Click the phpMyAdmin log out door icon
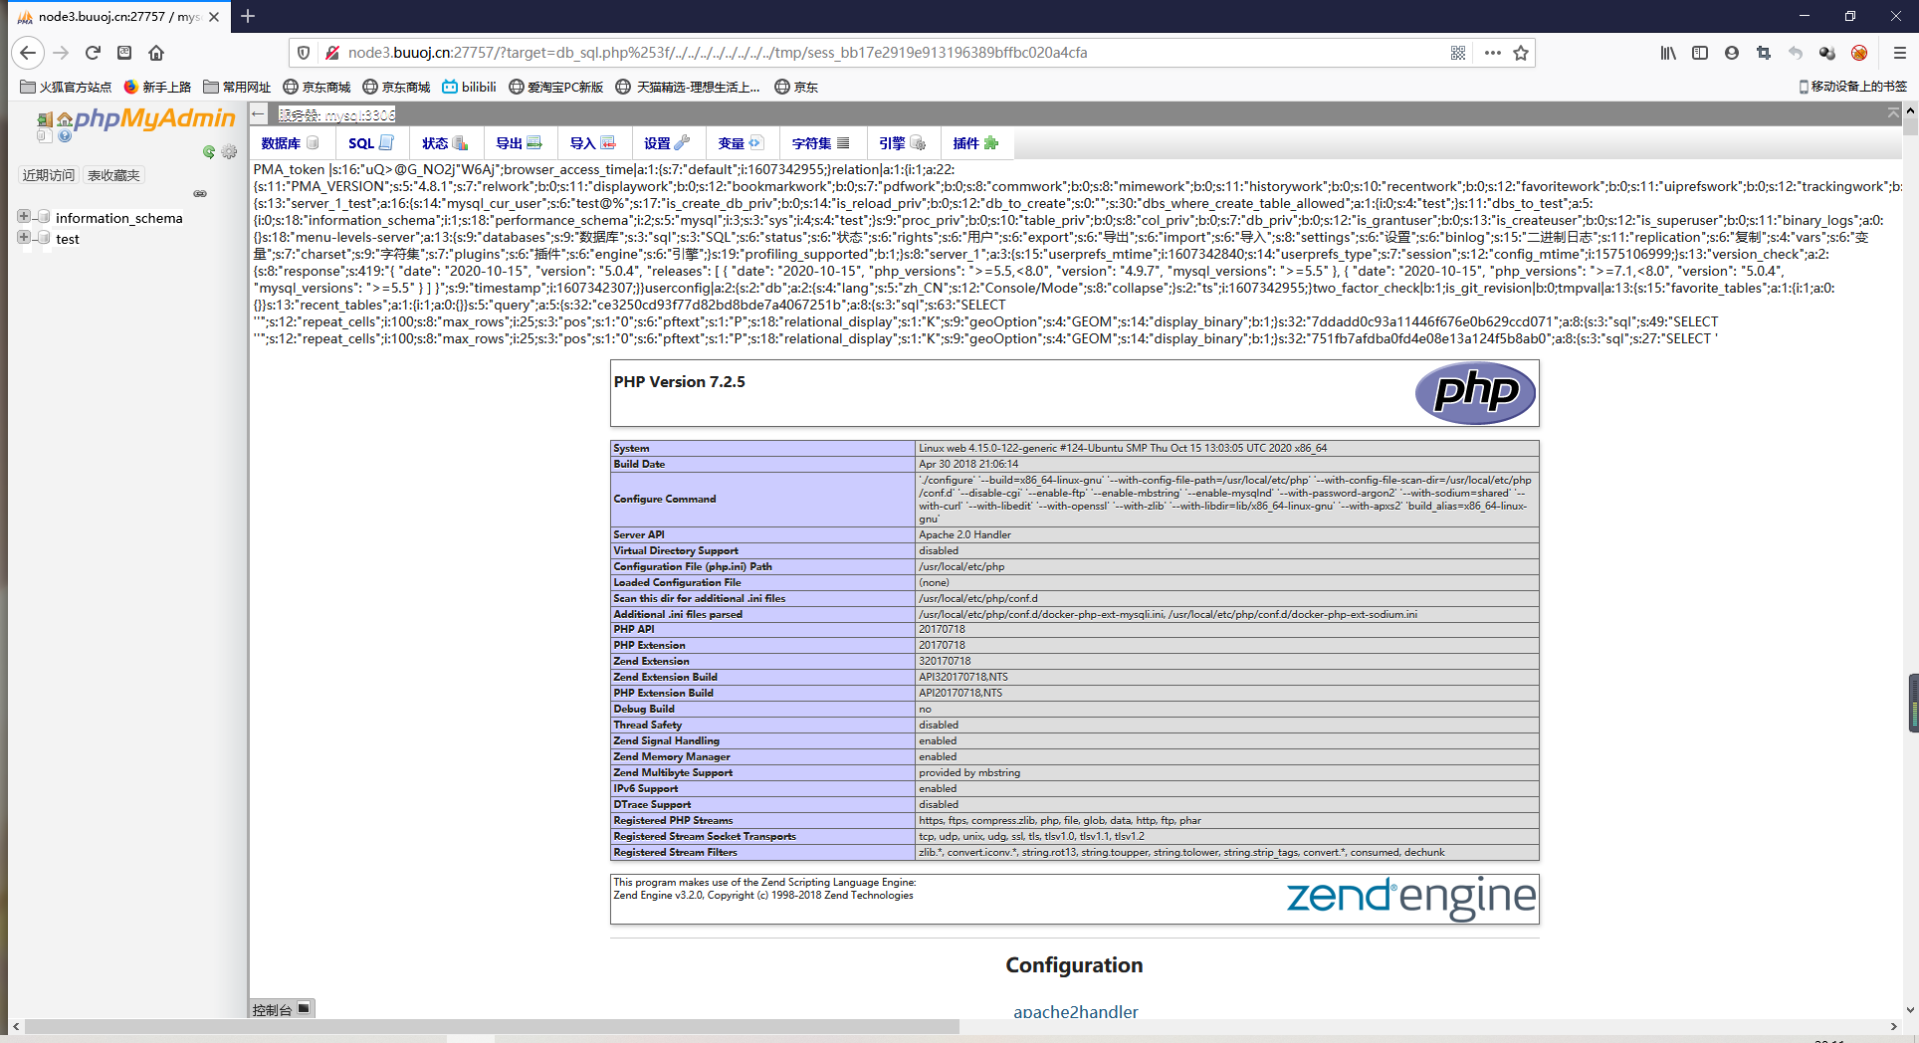Viewport: 1919px width, 1043px height. click(44, 120)
